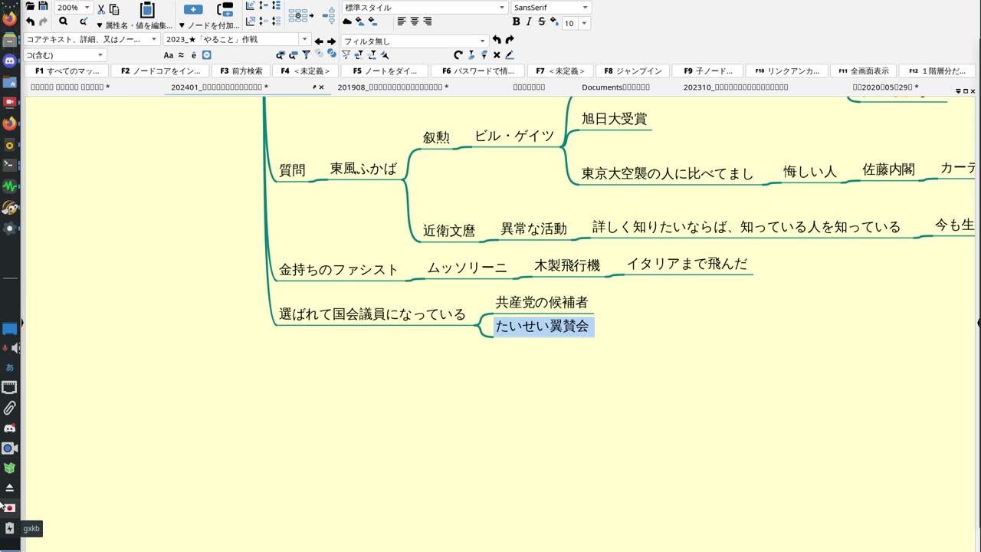Toggle approximate matching ≈ option
This screenshot has width=981, height=552.
point(181,55)
